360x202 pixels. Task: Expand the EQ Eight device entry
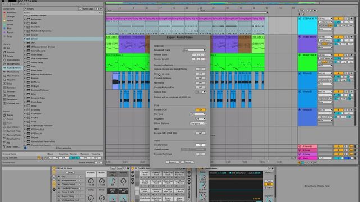pyautogui.click(x=25, y=86)
